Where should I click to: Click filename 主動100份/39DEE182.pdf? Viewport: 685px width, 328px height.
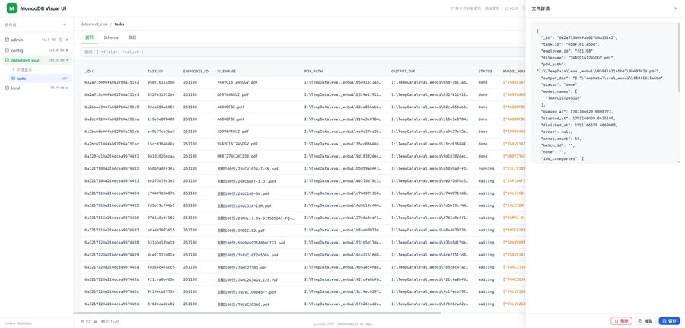click(x=241, y=230)
